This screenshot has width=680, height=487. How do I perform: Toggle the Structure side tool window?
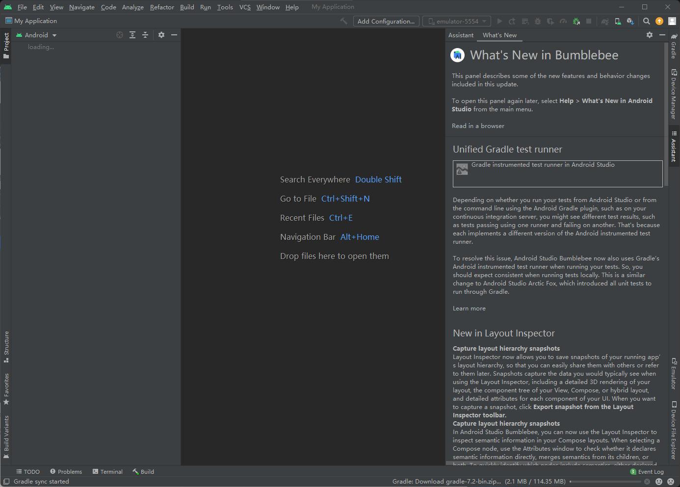point(6,347)
